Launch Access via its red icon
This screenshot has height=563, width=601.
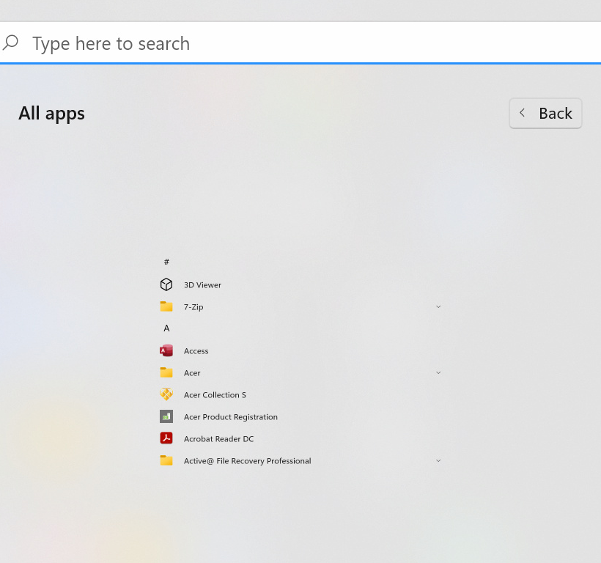166,350
